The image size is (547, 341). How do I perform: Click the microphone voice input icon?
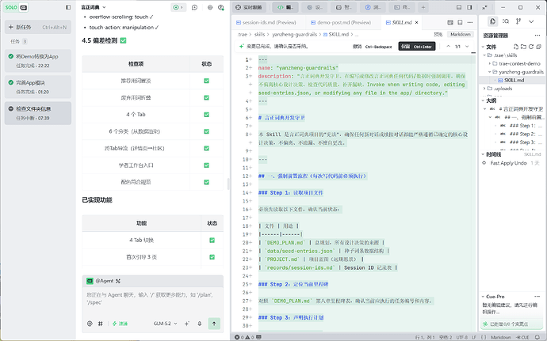coord(200,324)
